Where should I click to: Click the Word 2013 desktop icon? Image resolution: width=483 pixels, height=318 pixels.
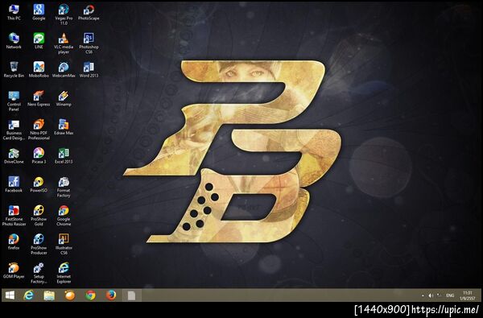(x=89, y=70)
